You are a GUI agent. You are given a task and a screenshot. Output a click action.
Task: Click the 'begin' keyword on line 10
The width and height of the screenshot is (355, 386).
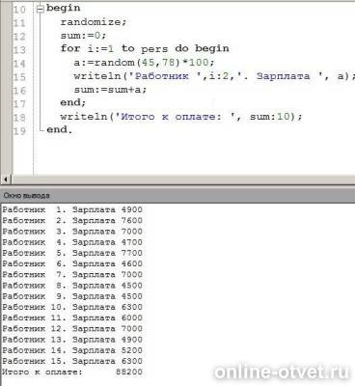coord(64,8)
